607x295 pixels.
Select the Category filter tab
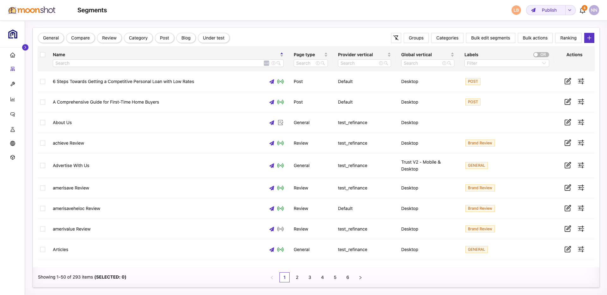click(138, 38)
